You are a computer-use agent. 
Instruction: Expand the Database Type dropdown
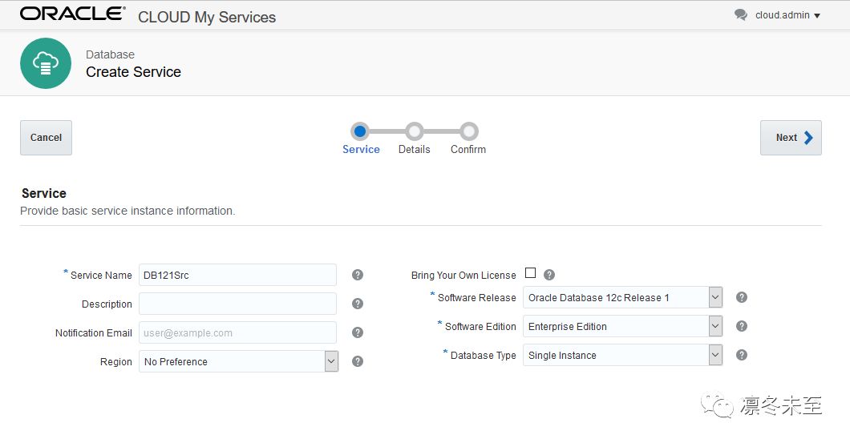pyautogui.click(x=715, y=355)
